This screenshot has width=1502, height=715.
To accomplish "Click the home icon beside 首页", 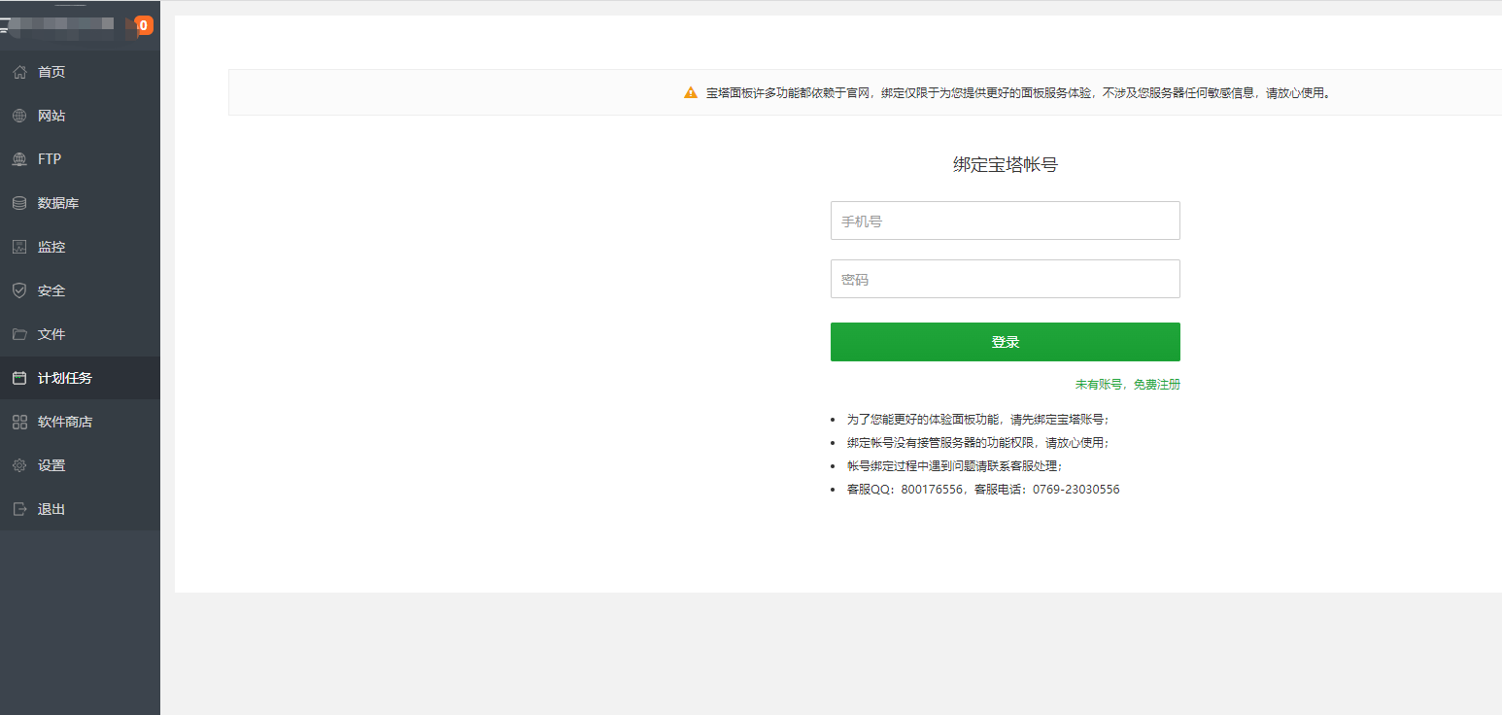I will click(x=19, y=72).
